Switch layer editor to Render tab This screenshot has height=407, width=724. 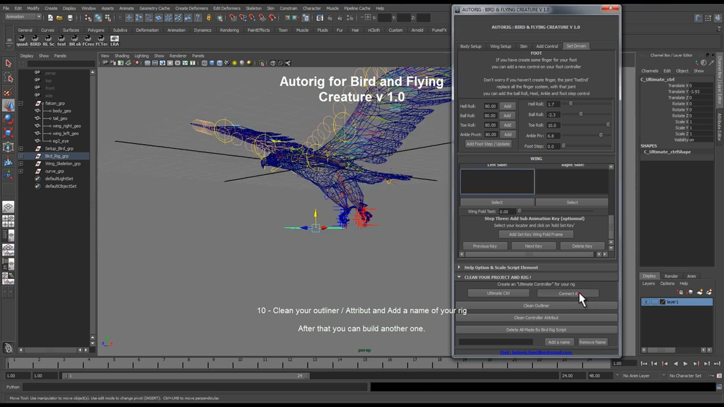(x=671, y=276)
